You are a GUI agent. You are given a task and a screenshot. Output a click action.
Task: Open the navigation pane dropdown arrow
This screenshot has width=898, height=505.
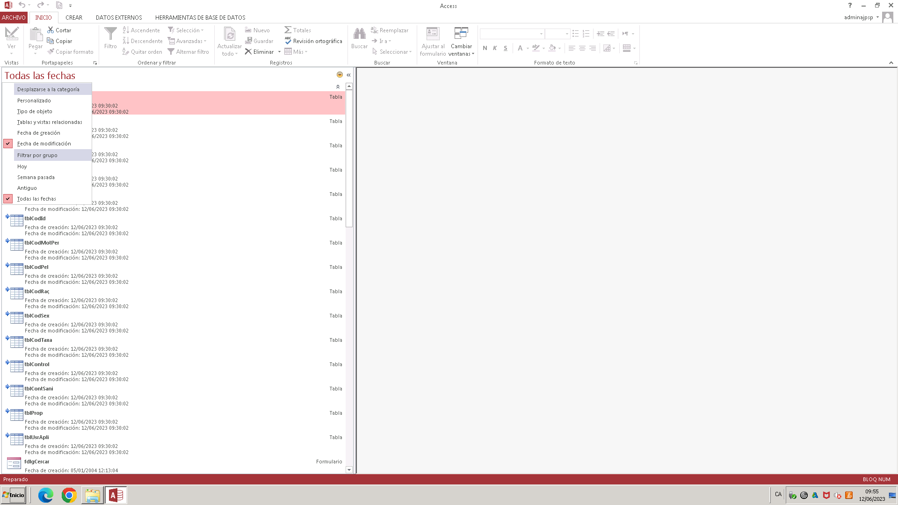[340, 75]
